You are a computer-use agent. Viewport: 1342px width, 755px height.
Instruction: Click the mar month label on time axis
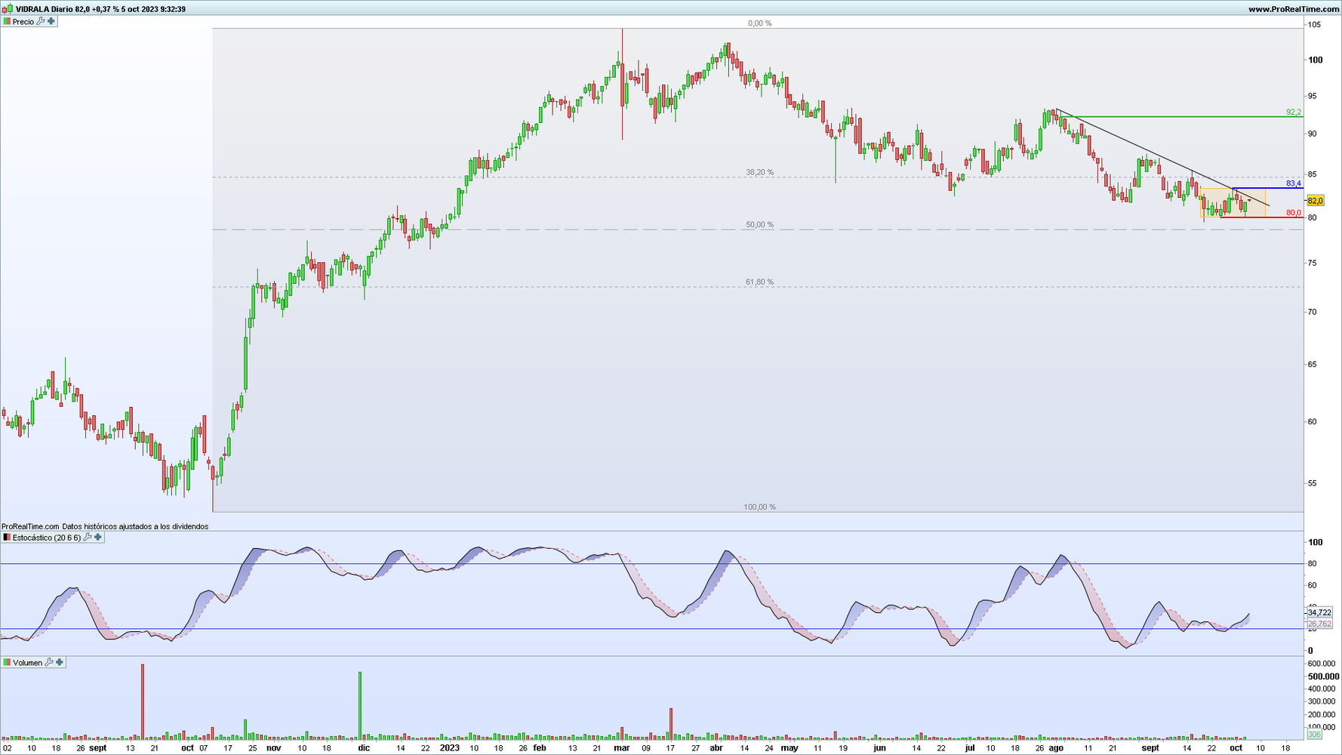tap(621, 748)
